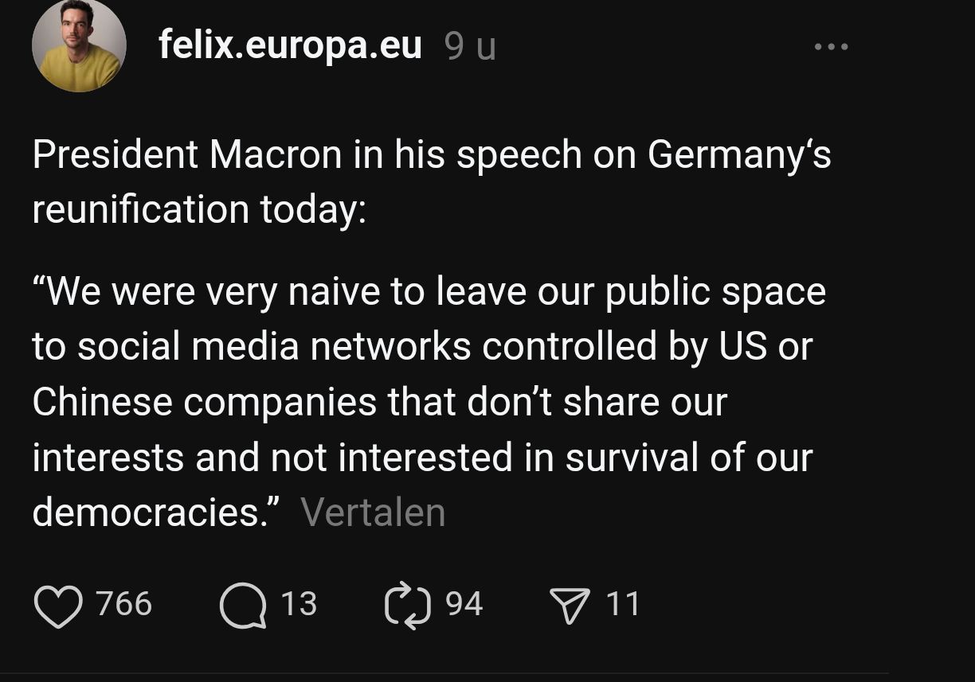Screen dimensions: 975x682
Task: Translate the post by clicking Vertalen
Action: point(374,512)
